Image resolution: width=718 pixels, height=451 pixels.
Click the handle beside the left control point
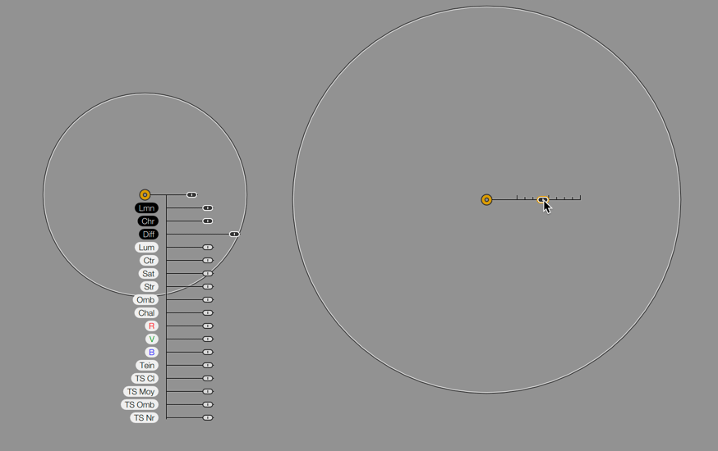point(191,194)
